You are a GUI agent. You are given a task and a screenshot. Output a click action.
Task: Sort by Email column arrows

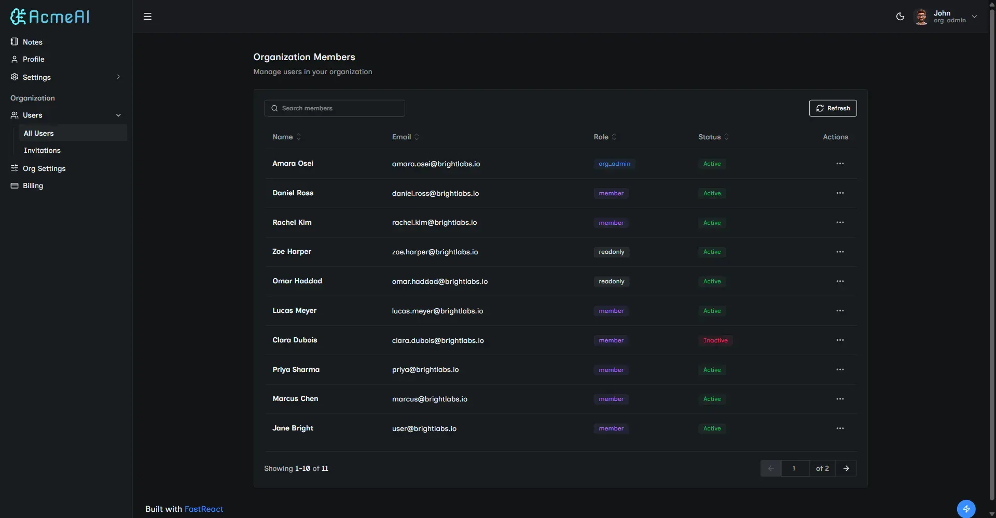coord(417,137)
